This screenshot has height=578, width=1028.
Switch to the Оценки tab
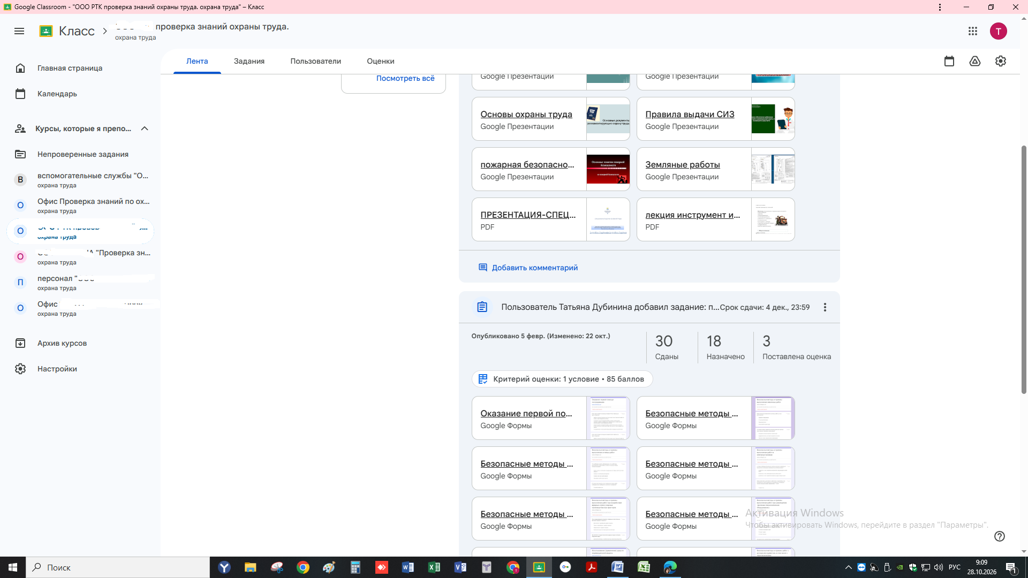coord(381,61)
